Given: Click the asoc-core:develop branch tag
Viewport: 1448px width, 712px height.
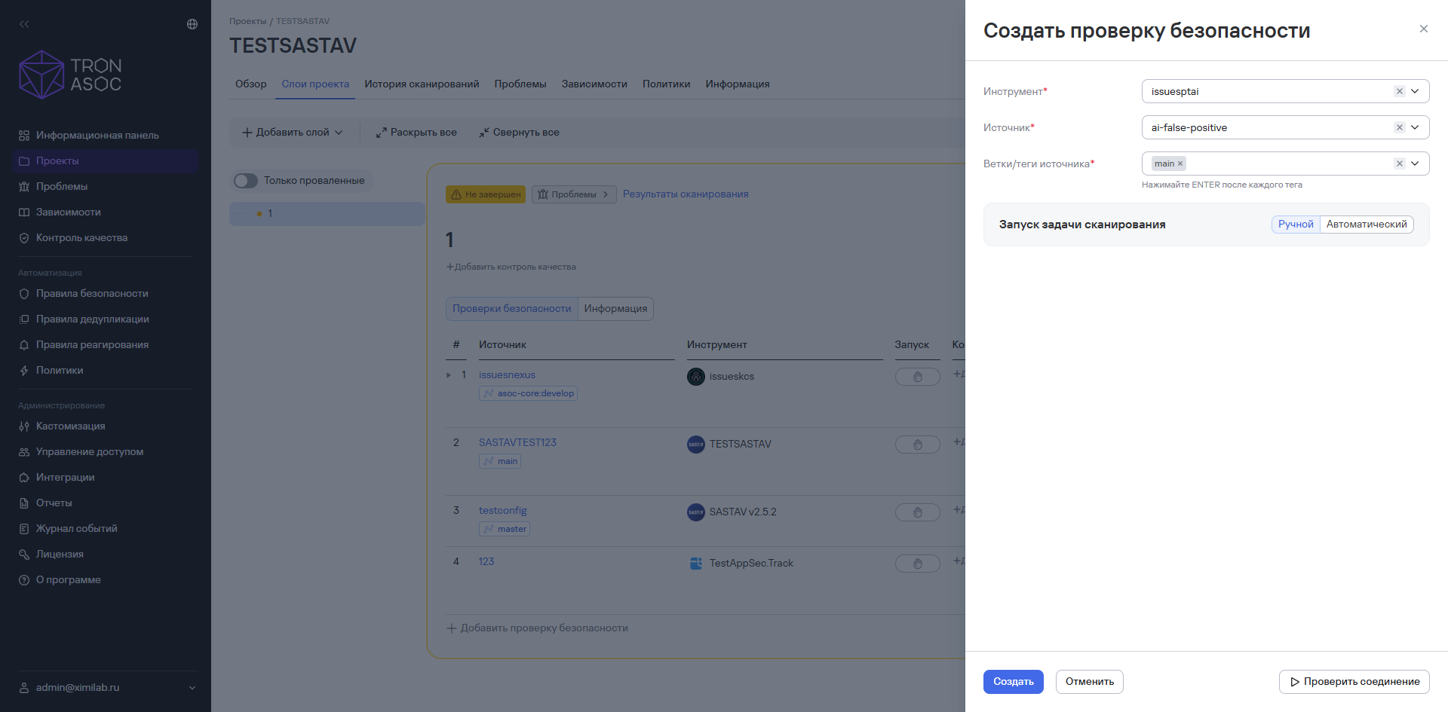Looking at the screenshot, I should [x=528, y=393].
